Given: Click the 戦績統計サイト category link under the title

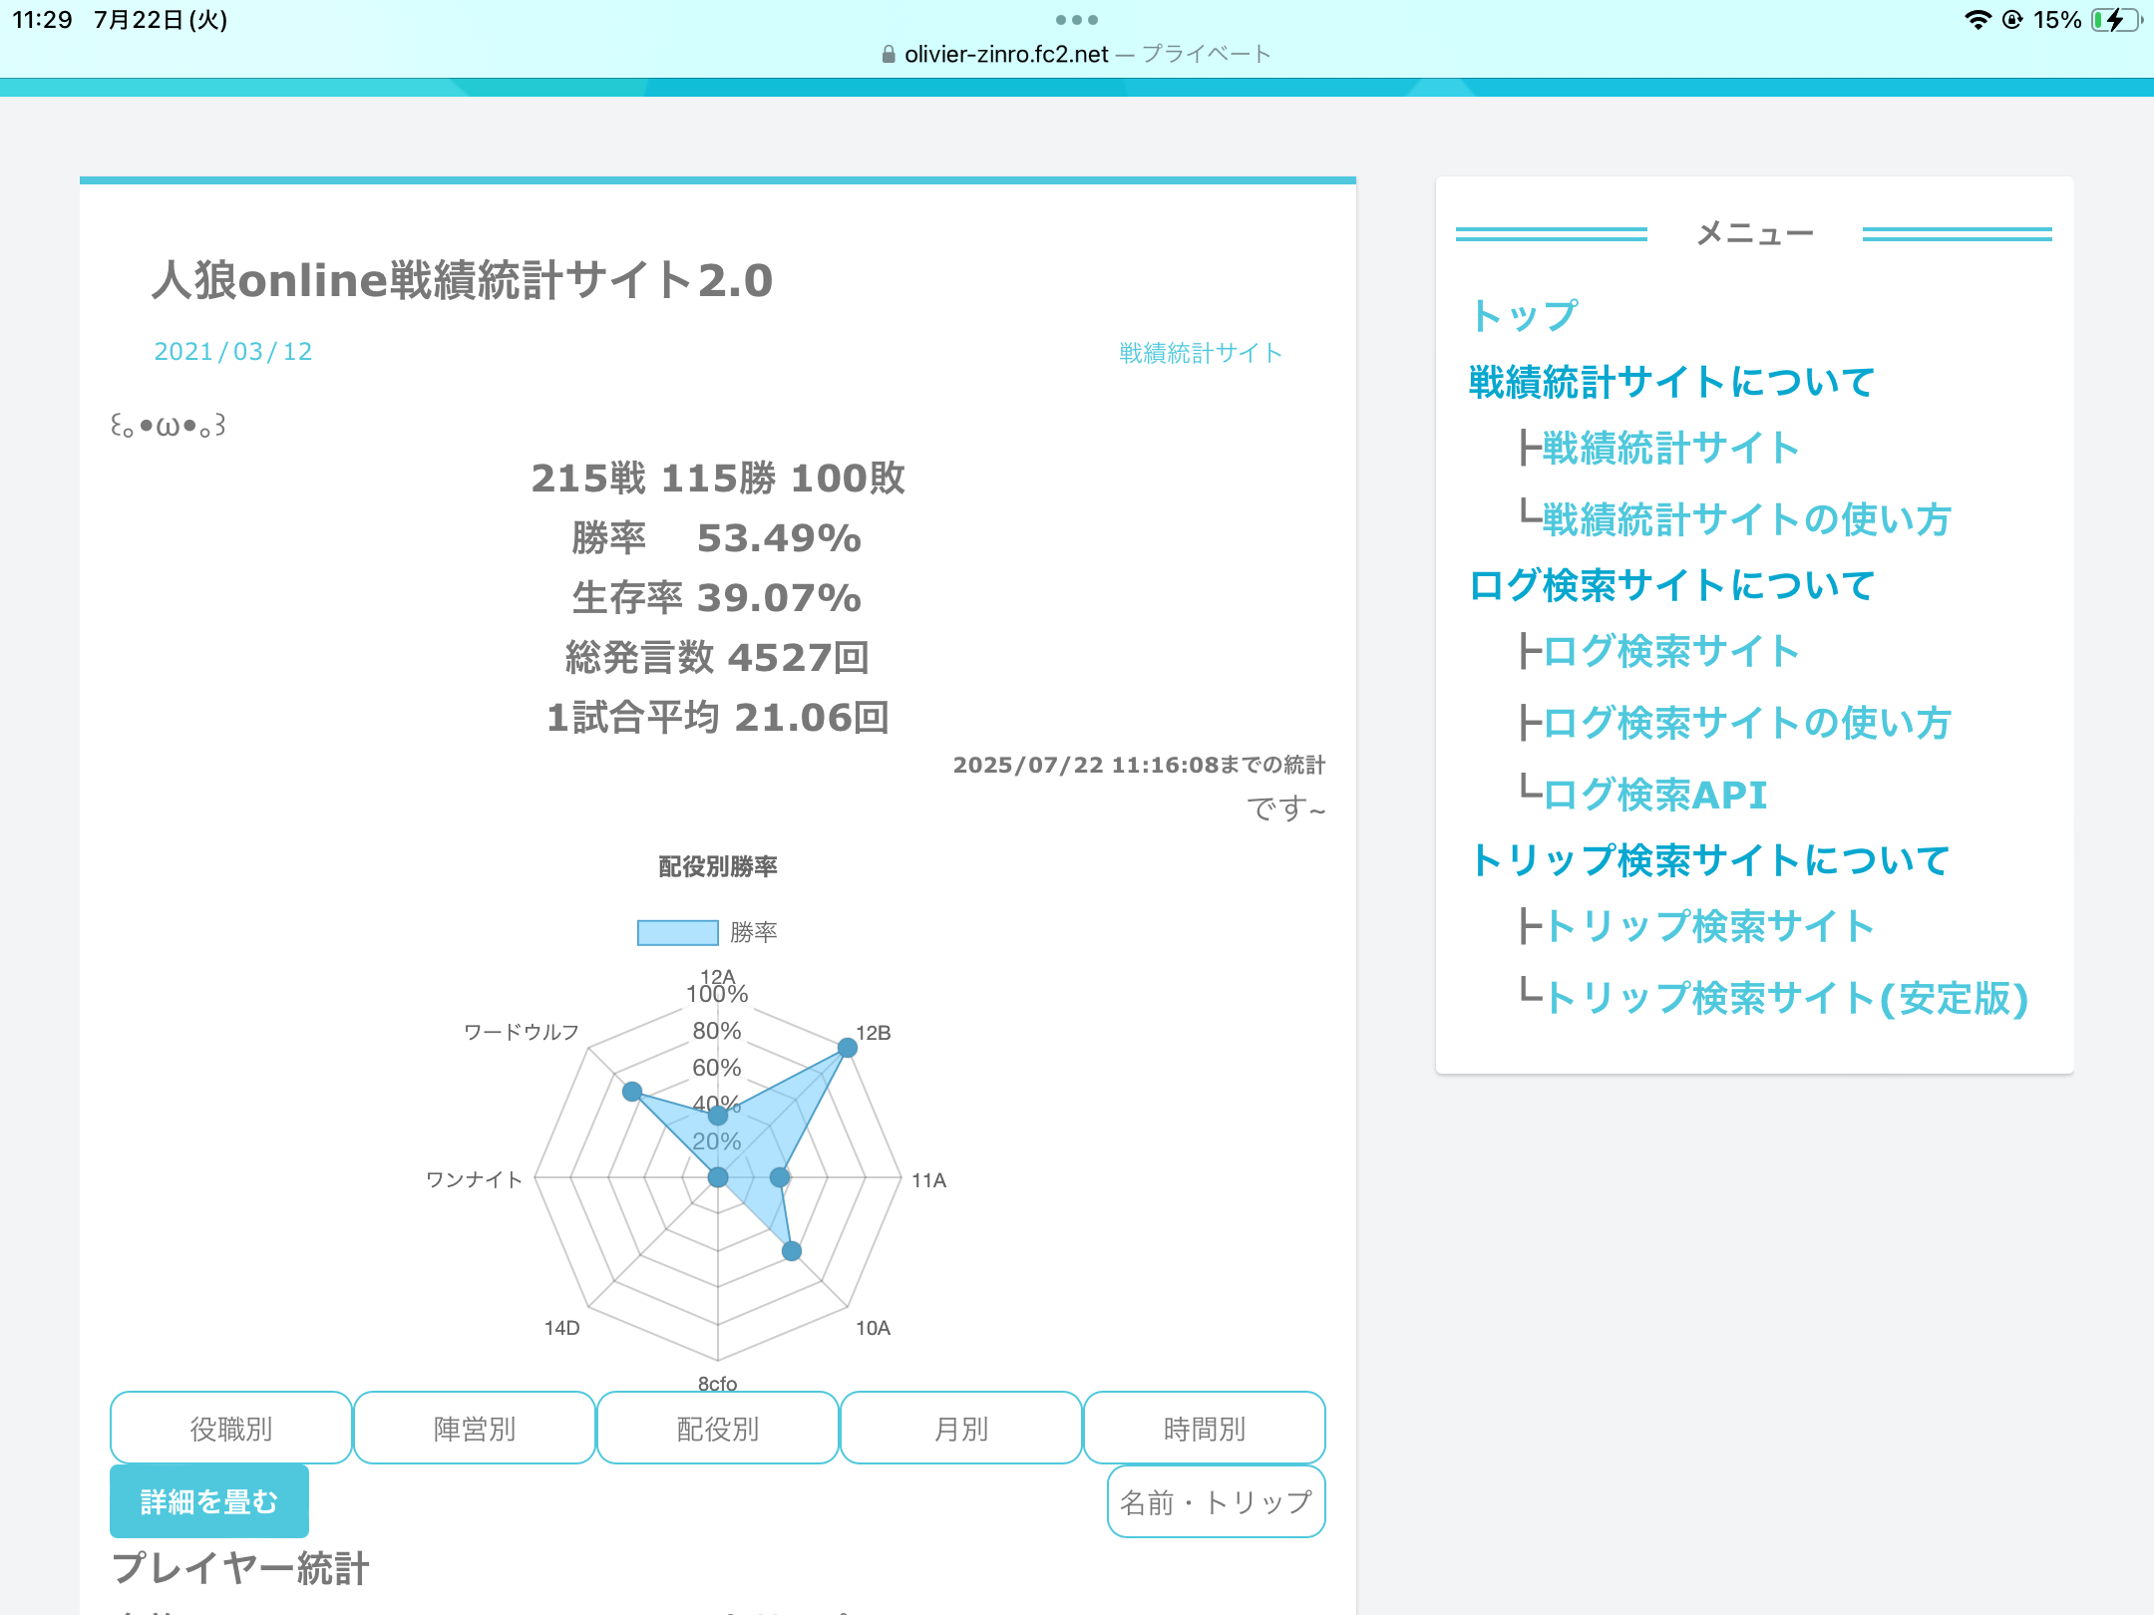Looking at the screenshot, I should 1201,353.
